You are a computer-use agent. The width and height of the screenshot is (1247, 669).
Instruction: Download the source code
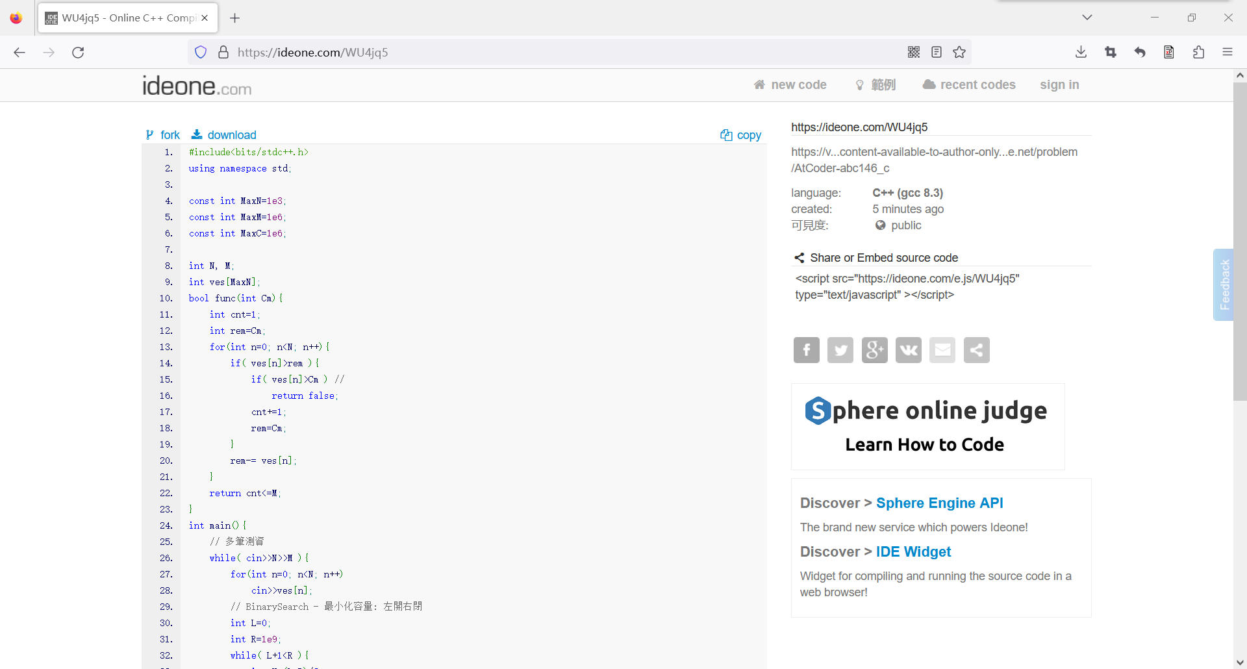click(224, 135)
